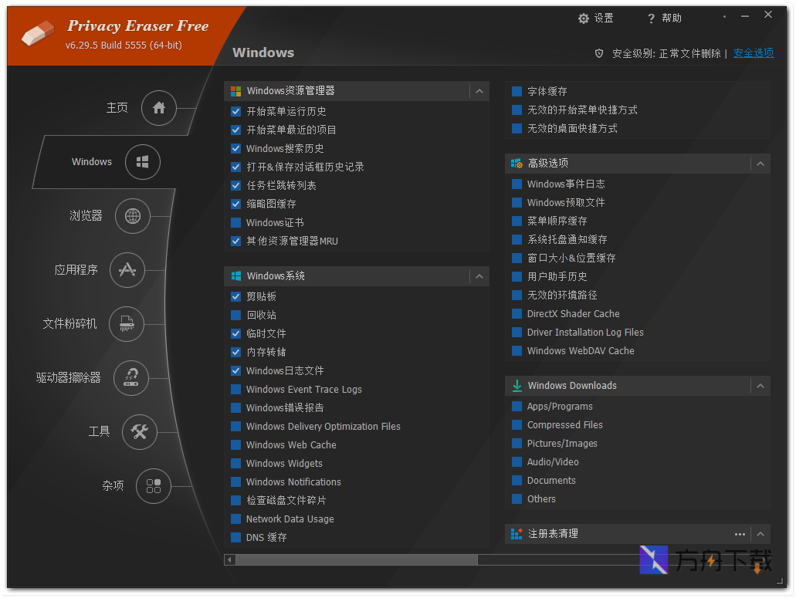Enable Windows WebDAV Cache checkbox
This screenshot has width=796, height=598.
517,351
